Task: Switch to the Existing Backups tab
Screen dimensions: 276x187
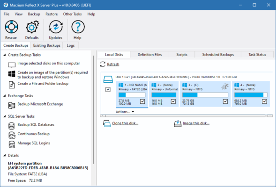Action: [47, 45]
